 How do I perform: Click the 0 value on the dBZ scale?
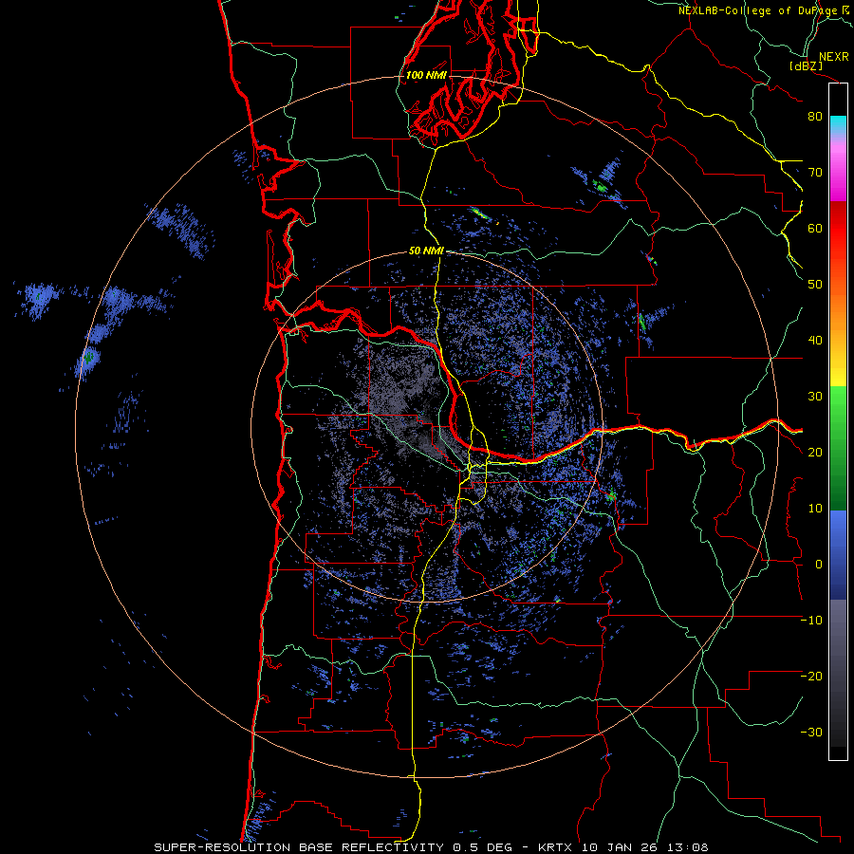click(x=819, y=565)
